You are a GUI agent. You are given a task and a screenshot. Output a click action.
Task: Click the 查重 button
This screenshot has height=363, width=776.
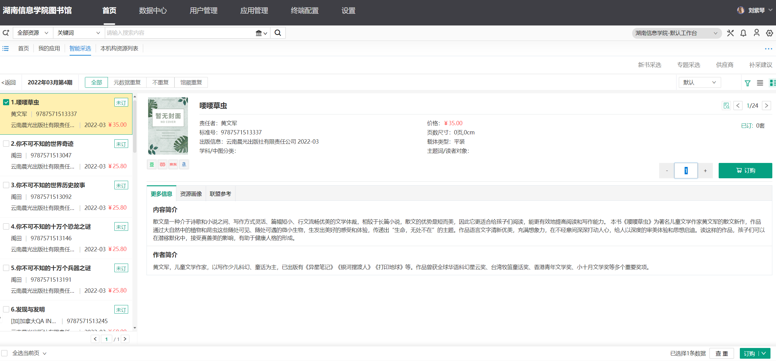721,353
